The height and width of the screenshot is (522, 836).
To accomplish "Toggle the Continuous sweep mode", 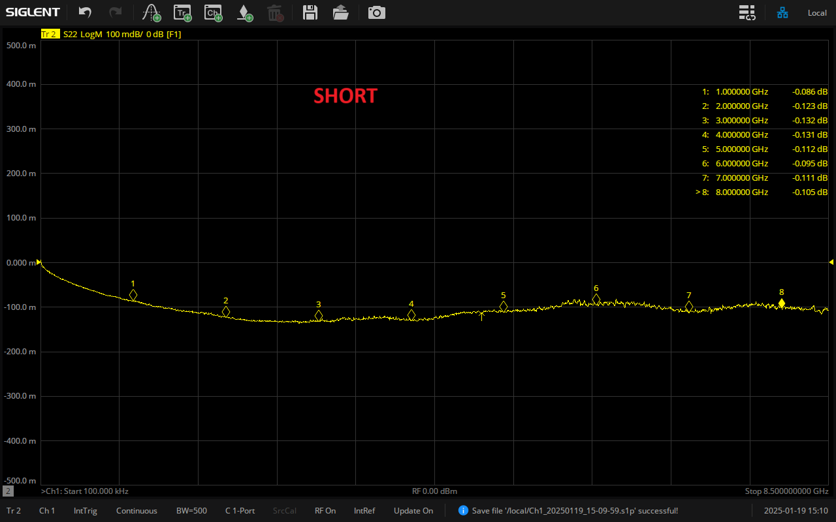I will 137,511.
